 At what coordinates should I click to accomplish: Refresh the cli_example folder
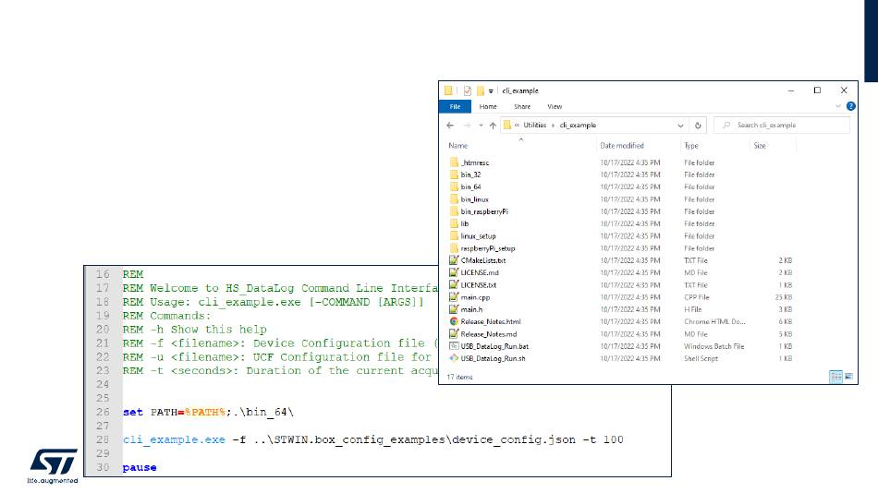[698, 126]
